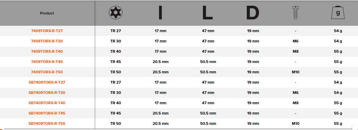Click the diameter 'D' header icon
The width and height of the screenshot is (358, 130).
point(253,13)
